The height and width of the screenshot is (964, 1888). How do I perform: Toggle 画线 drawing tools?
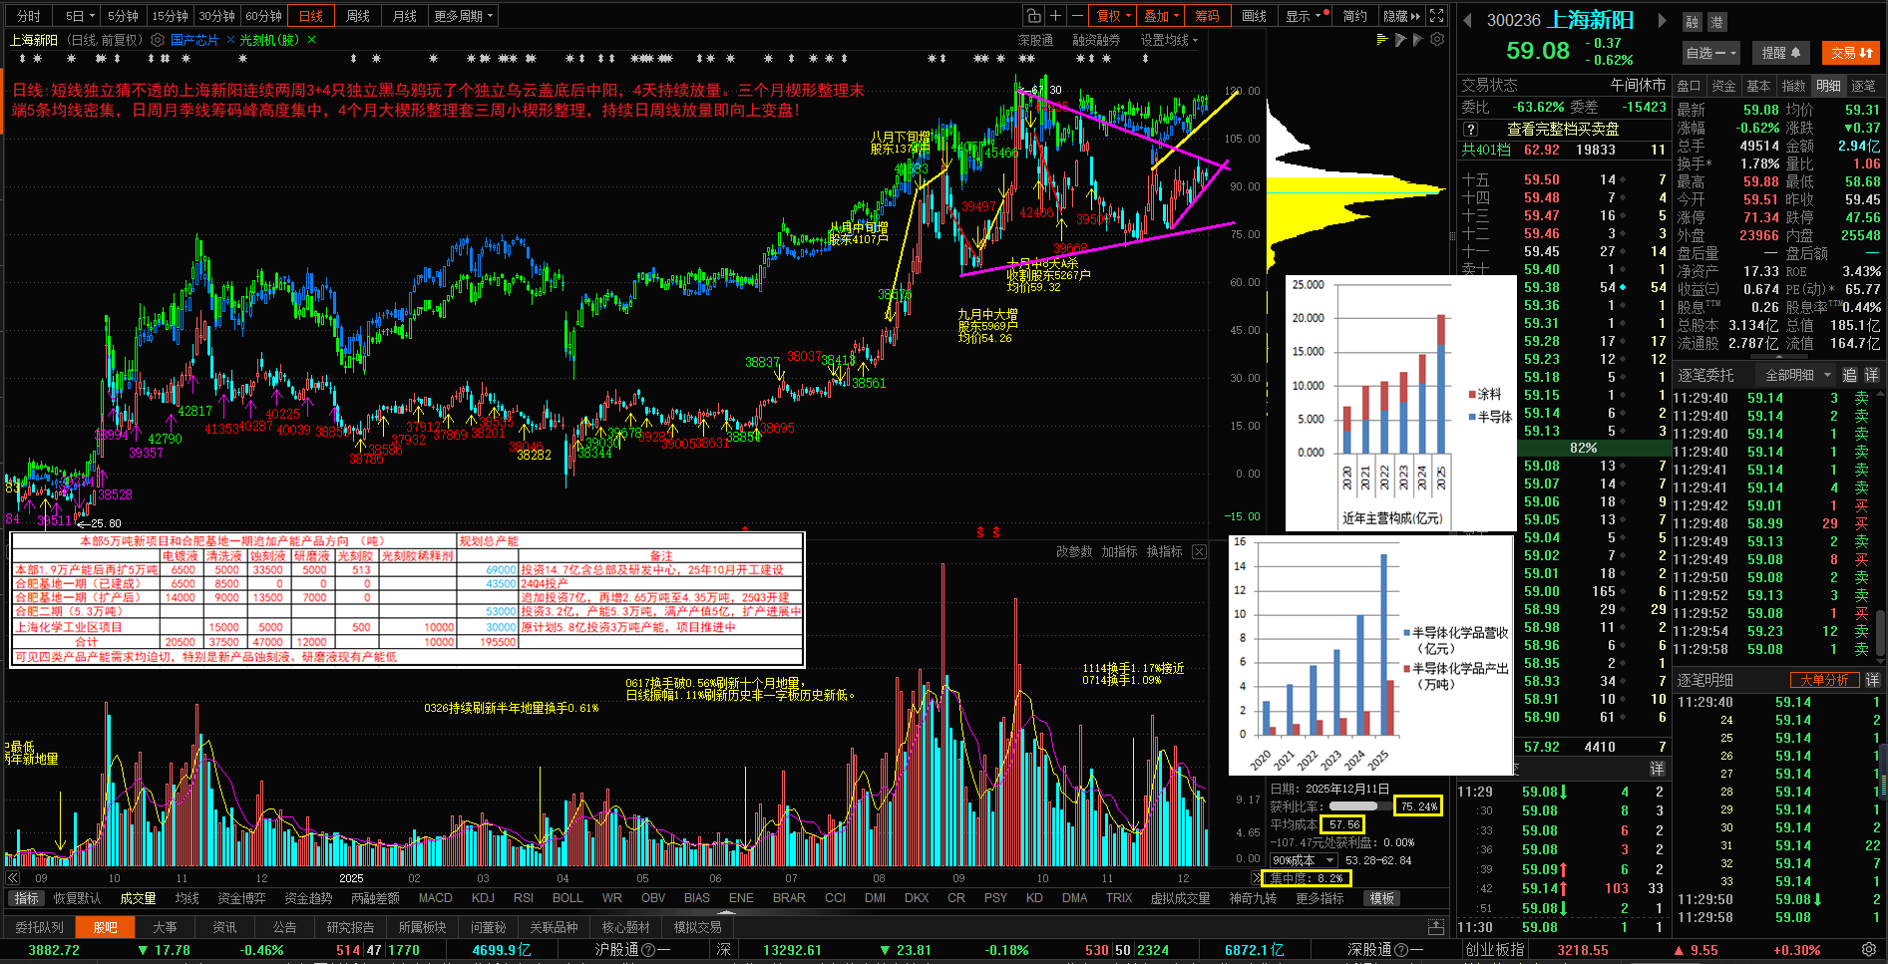tap(1254, 16)
